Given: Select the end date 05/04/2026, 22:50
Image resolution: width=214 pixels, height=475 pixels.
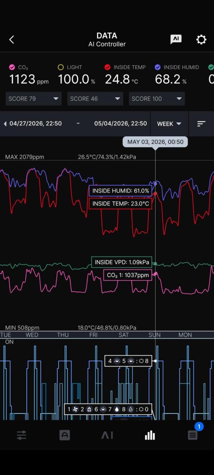Looking at the screenshot, I should click(x=121, y=124).
